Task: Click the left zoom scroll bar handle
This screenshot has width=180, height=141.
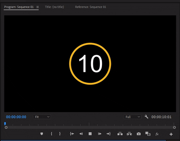Action: pyautogui.click(x=6, y=127)
